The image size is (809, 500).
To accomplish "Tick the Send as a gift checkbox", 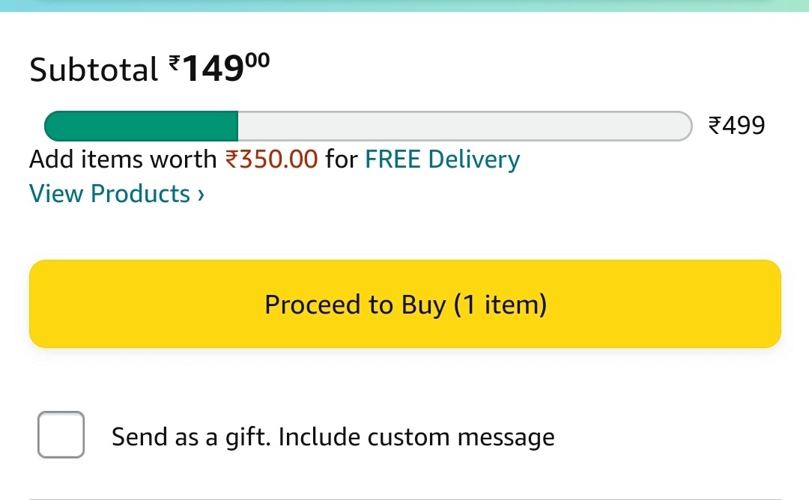I will (61, 435).
